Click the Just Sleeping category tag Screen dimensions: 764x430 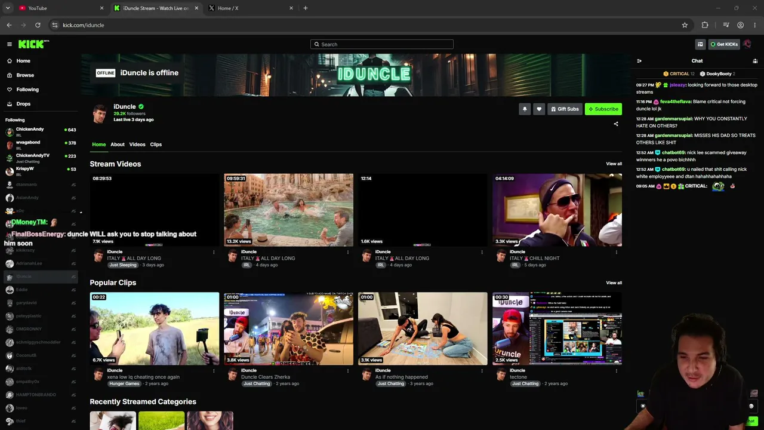point(123,265)
